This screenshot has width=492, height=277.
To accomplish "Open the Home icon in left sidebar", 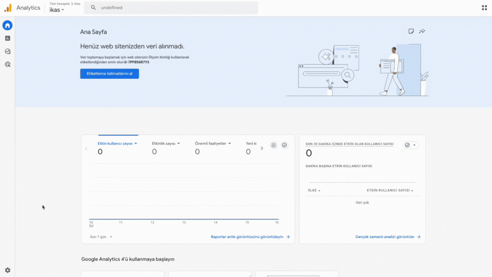I will coord(7,26).
